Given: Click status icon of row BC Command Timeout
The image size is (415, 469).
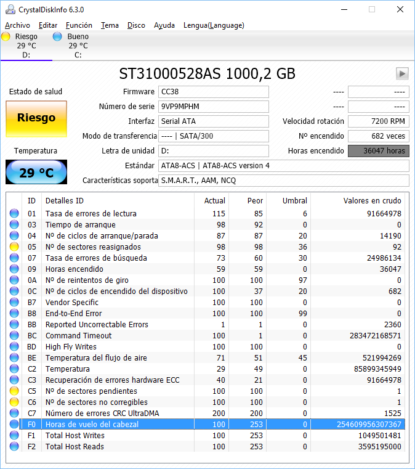Looking at the screenshot, I should 14,335.
